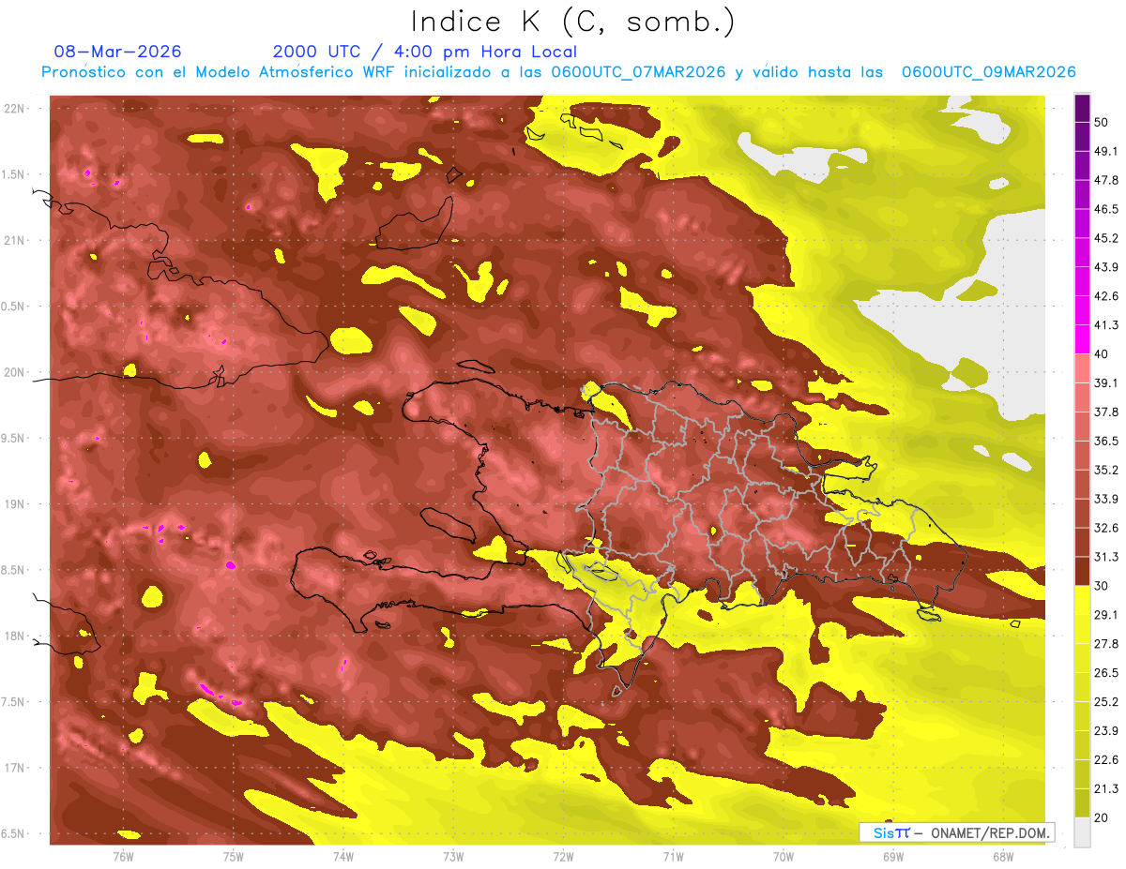Screen dimensions: 1126x869
Task: Click the bright magenta swatch between 40 and 41.3
Action: [1082, 339]
